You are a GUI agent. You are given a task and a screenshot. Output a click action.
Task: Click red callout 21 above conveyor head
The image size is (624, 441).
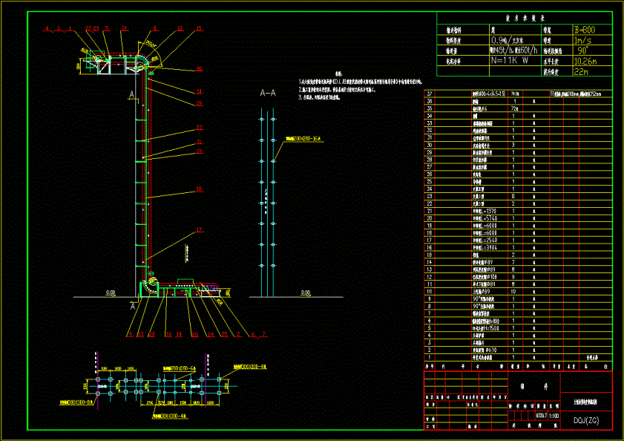coord(125,29)
